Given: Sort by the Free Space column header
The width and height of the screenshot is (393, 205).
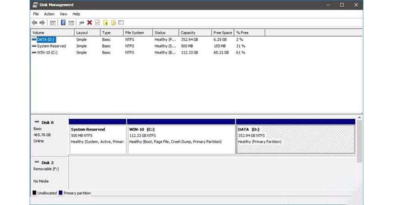Looking at the screenshot, I should point(222,33).
